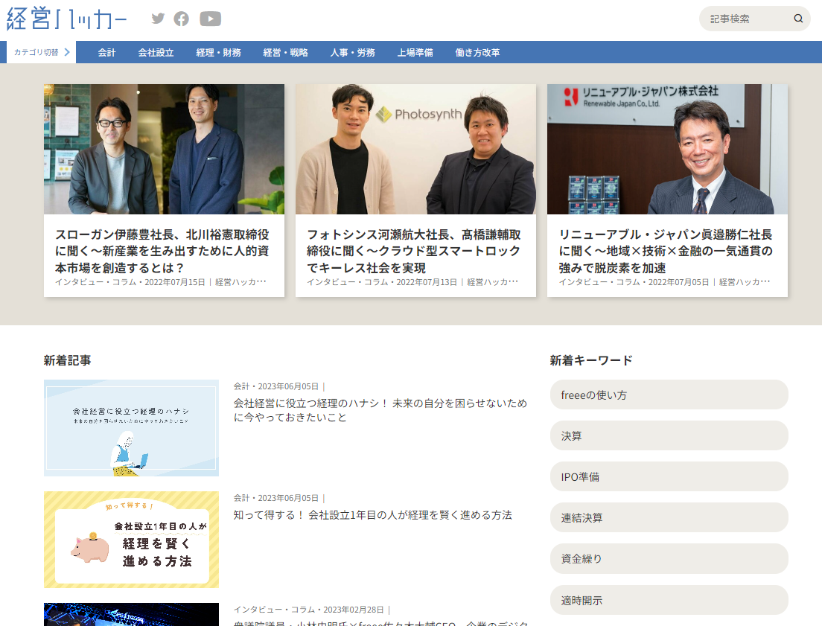The image size is (822, 626).
Task: Open the Photosynth interview photo
Action: (x=415, y=149)
